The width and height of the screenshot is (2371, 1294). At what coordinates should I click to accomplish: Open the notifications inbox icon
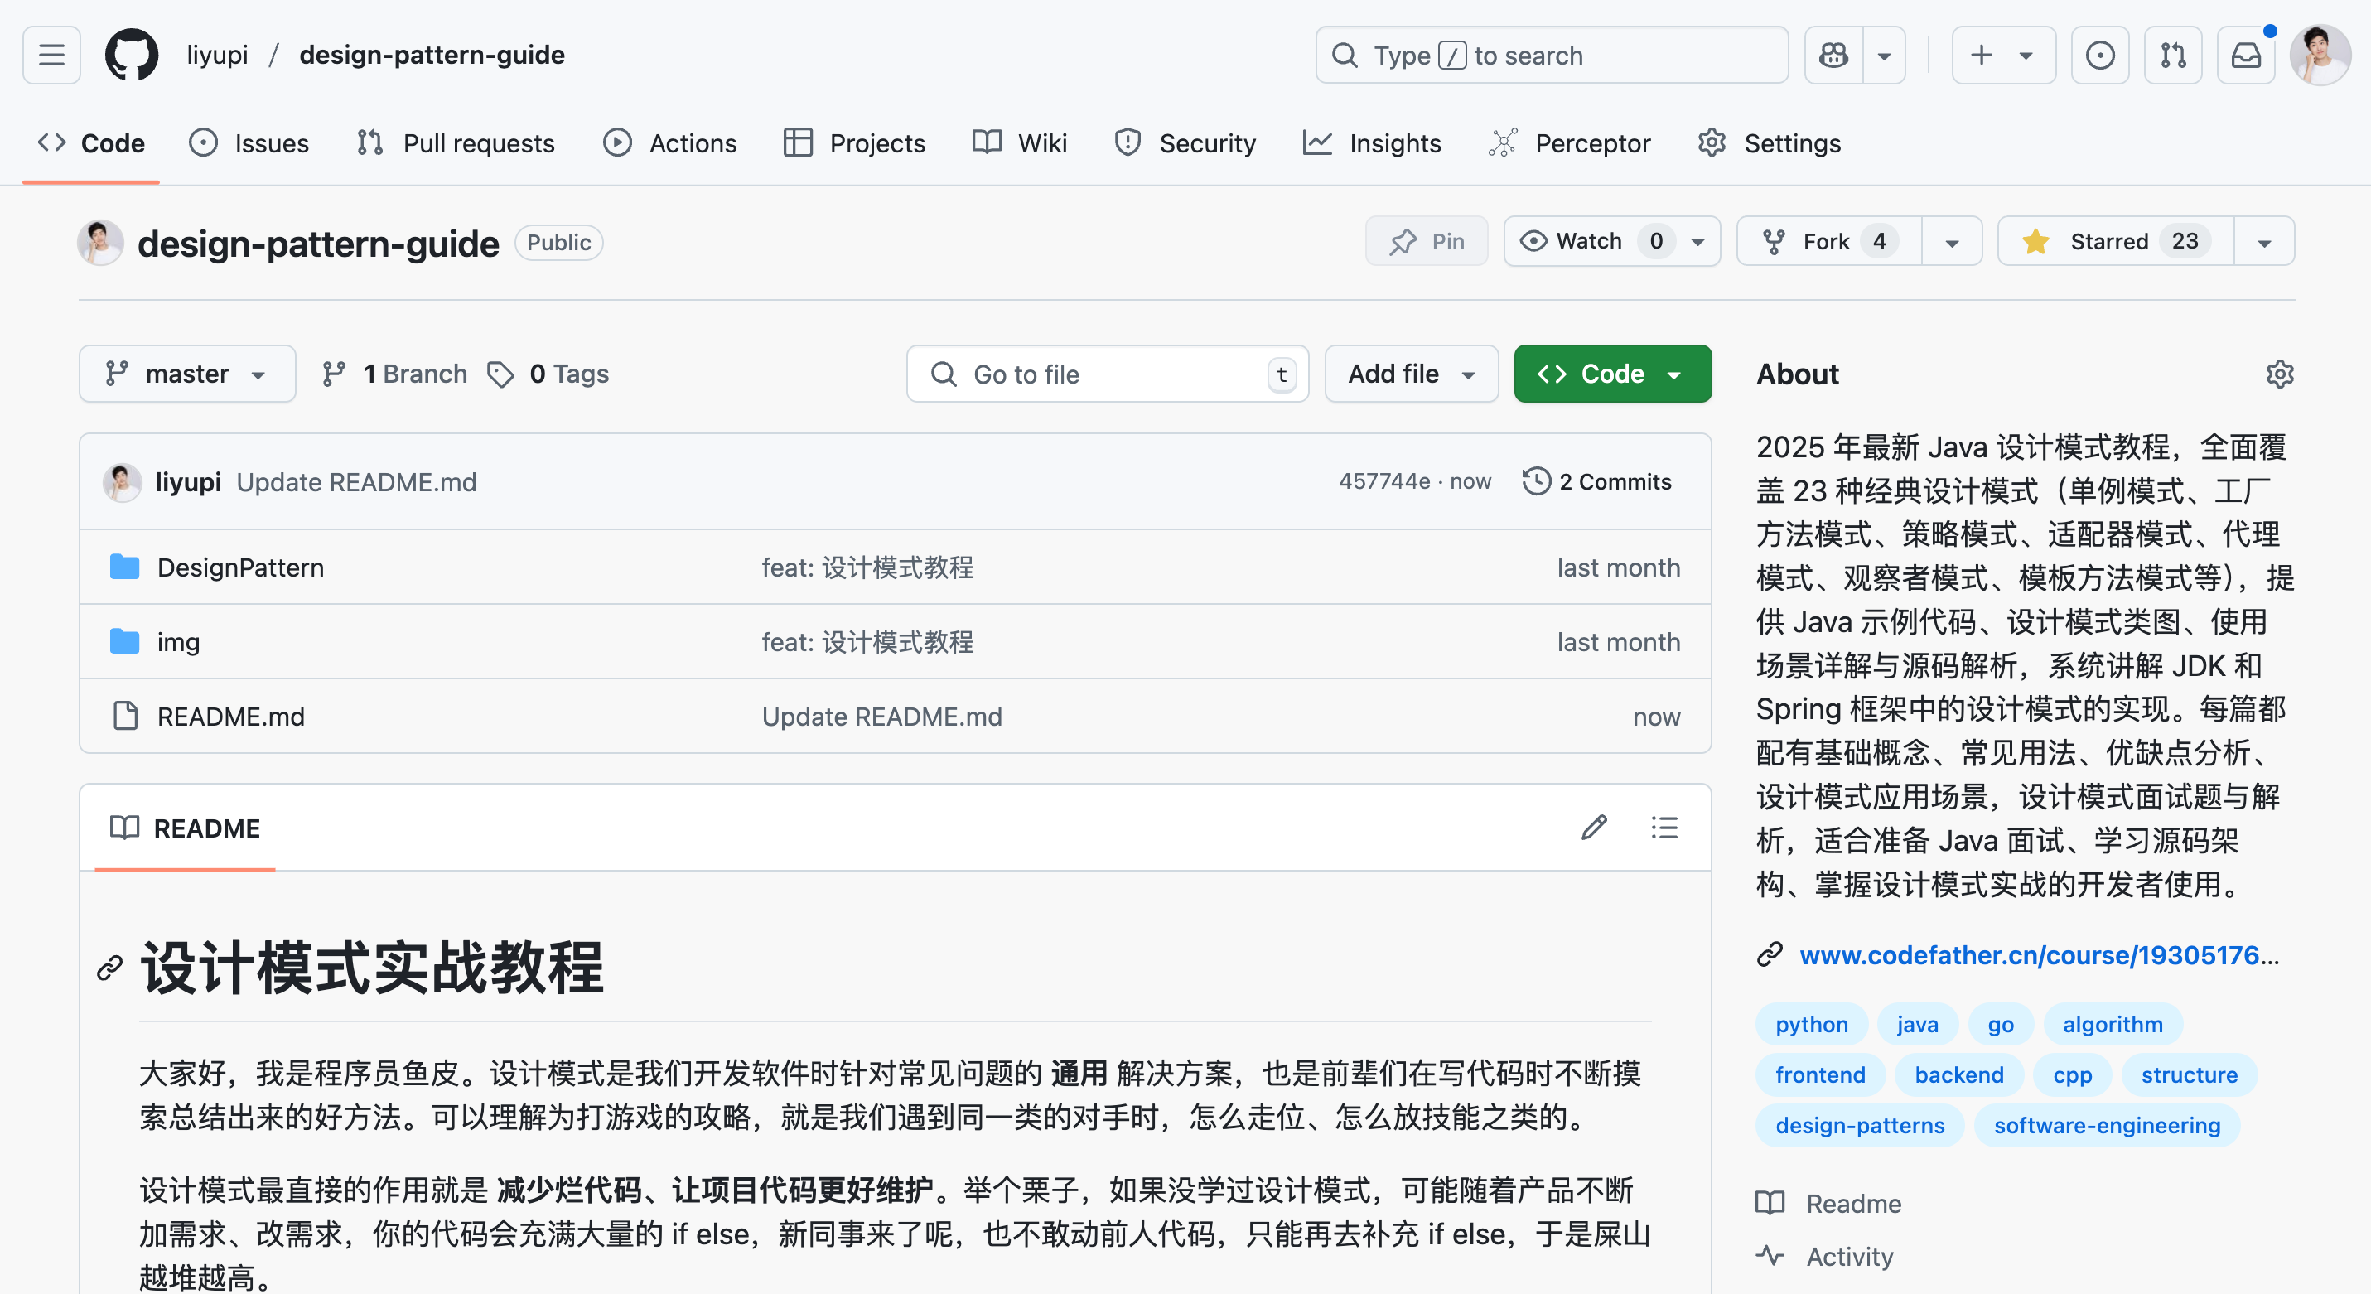pos(2246,56)
